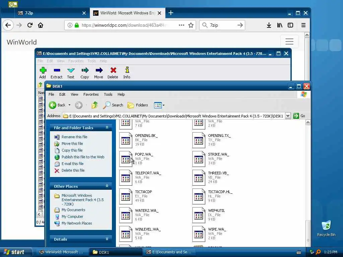This screenshot has height=257, width=343.
Task: Open My Computer from Other Places
Action: point(72,217)
